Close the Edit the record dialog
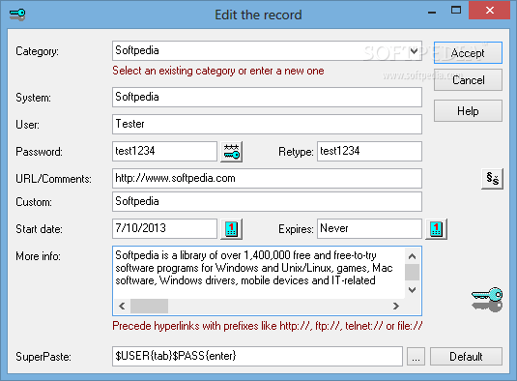The image size is (517, 381). coord(490,11)
